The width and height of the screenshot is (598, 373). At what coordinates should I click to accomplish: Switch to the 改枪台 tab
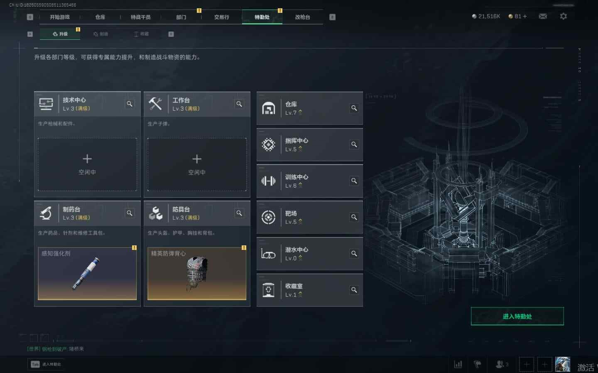coord(302,17)
